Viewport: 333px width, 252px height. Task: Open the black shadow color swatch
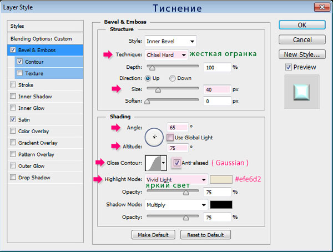coord(221,205)
